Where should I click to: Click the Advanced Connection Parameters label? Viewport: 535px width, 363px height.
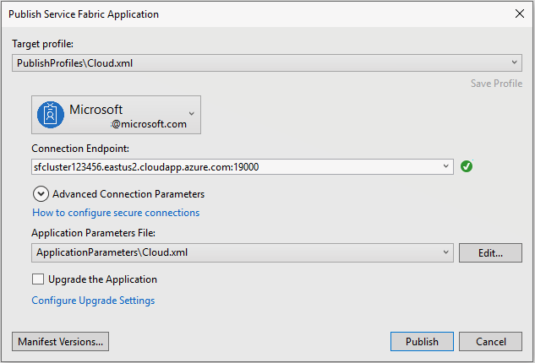[128, 194]
